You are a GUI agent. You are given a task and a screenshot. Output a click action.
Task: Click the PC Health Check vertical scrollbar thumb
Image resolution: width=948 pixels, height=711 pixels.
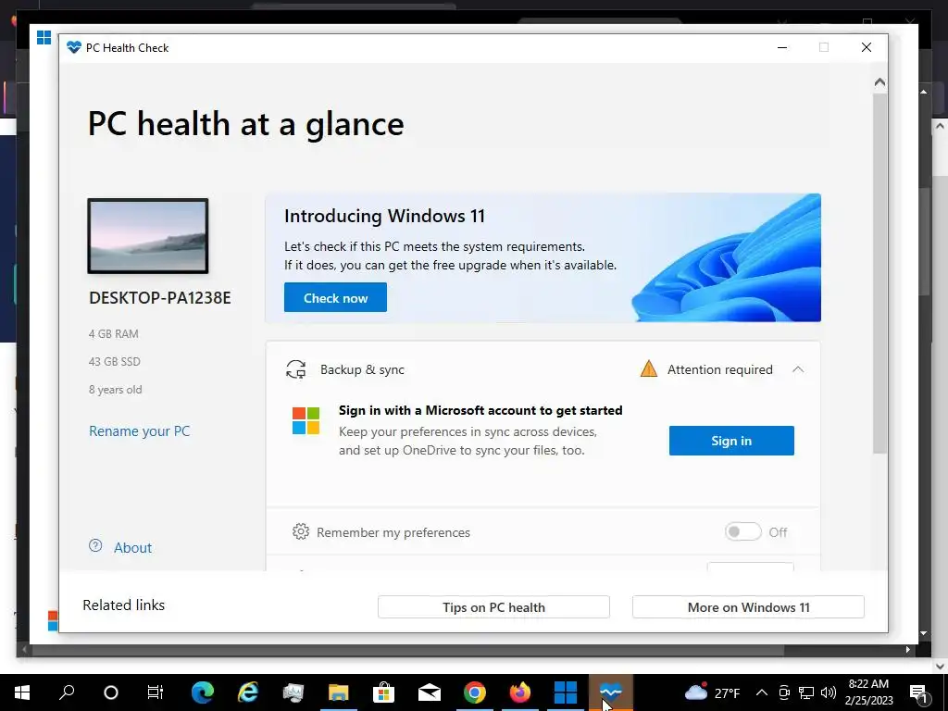(879, 272)
